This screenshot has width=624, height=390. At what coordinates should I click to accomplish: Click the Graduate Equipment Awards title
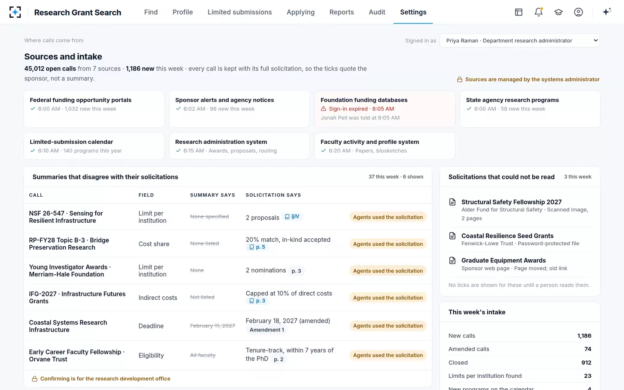point(504,260)
